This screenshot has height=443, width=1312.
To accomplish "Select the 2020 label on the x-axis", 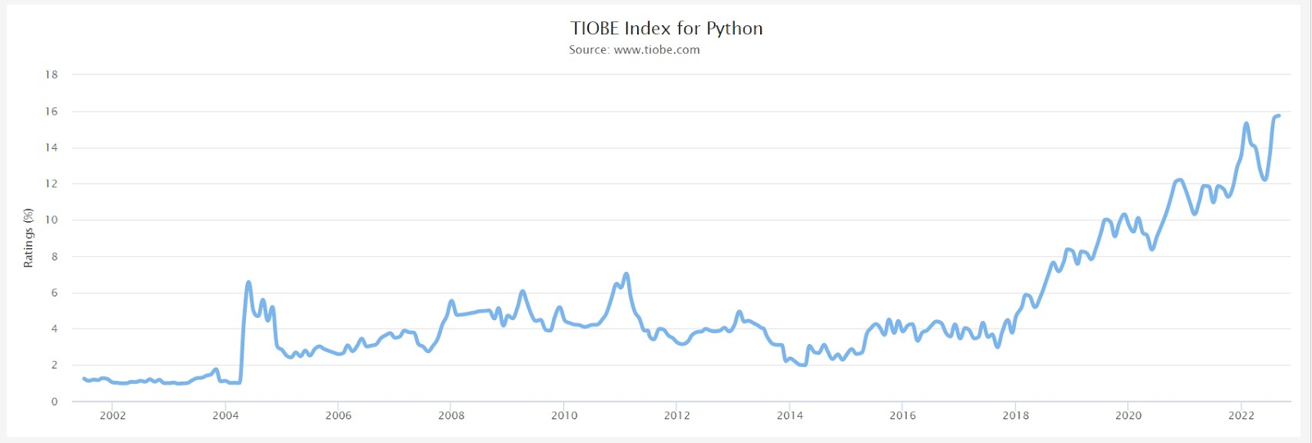I will pos(1128,416).
